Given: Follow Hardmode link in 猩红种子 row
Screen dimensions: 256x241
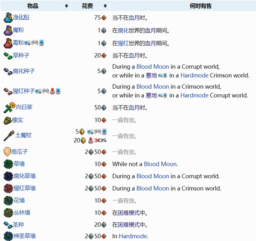Looking at the screenshot, I should 195,96.
